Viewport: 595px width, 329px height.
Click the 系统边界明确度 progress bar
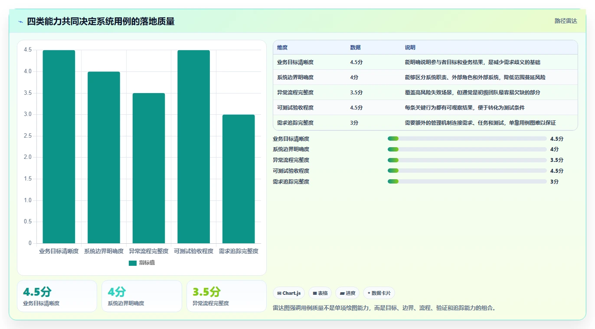pos(467,149)
